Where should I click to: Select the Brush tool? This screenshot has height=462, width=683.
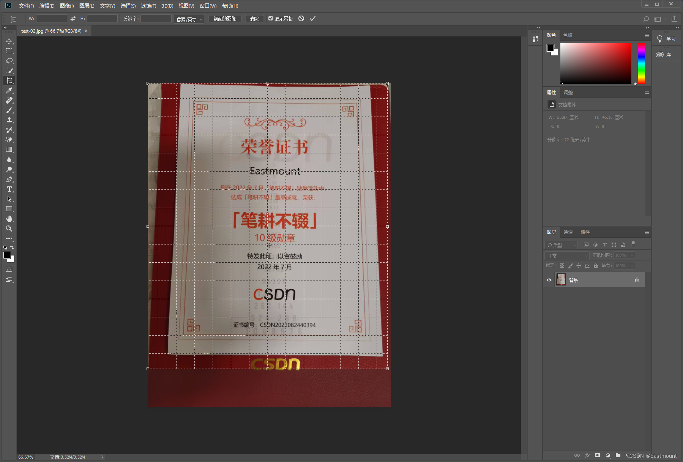point(9,110)
